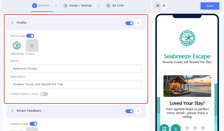Grab the Smart Feedback drag handle
Image resolution: width=224 pixels, height=131 pixels.
(x=12, y=111)
